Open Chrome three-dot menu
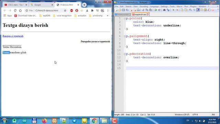220x124 pixels. pos(108,11)
